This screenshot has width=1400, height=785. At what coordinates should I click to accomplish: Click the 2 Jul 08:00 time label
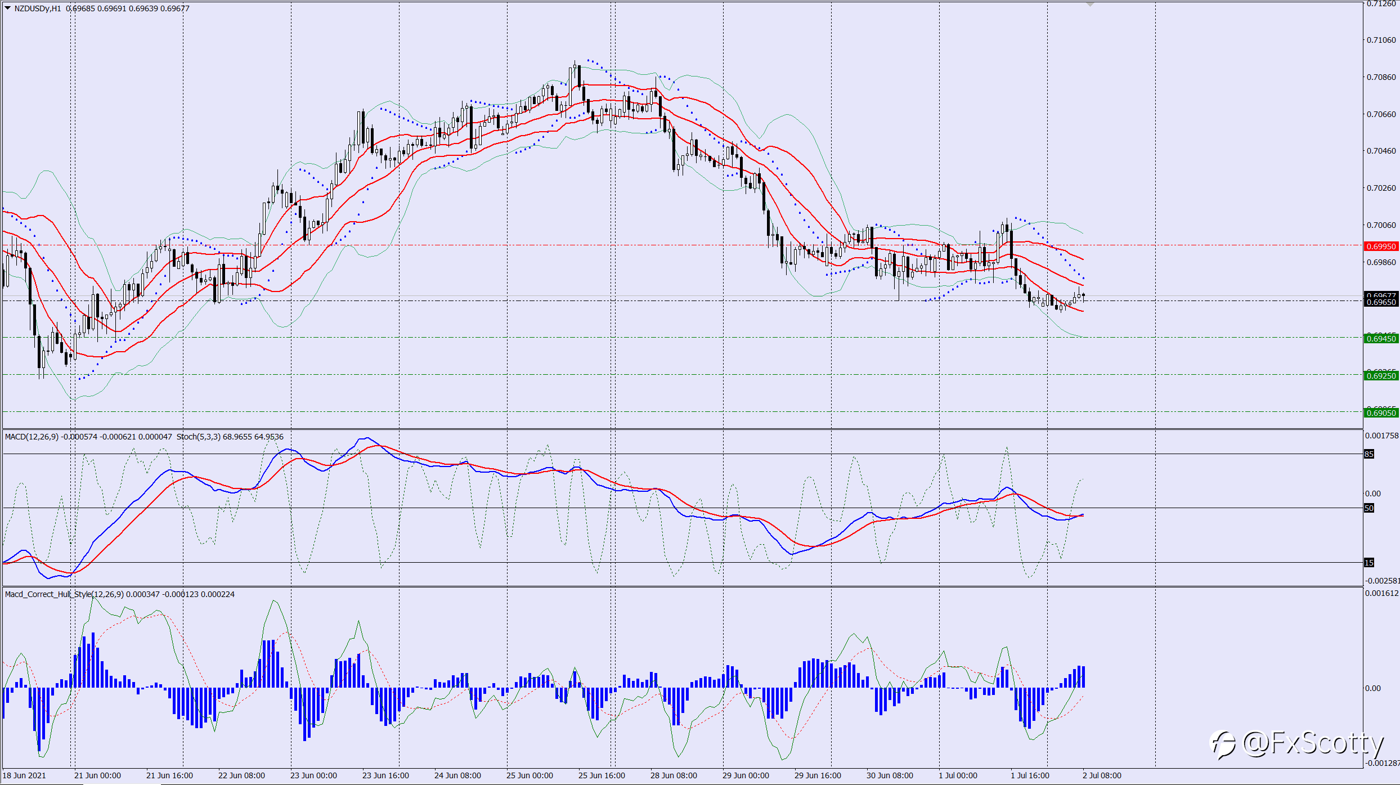coord(1102,775)
